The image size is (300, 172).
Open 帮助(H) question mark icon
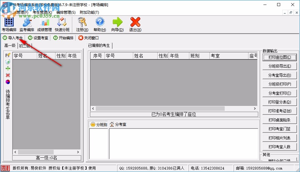100,22
